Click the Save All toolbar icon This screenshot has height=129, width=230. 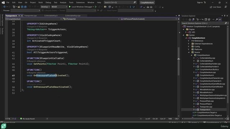pos(25,7)
